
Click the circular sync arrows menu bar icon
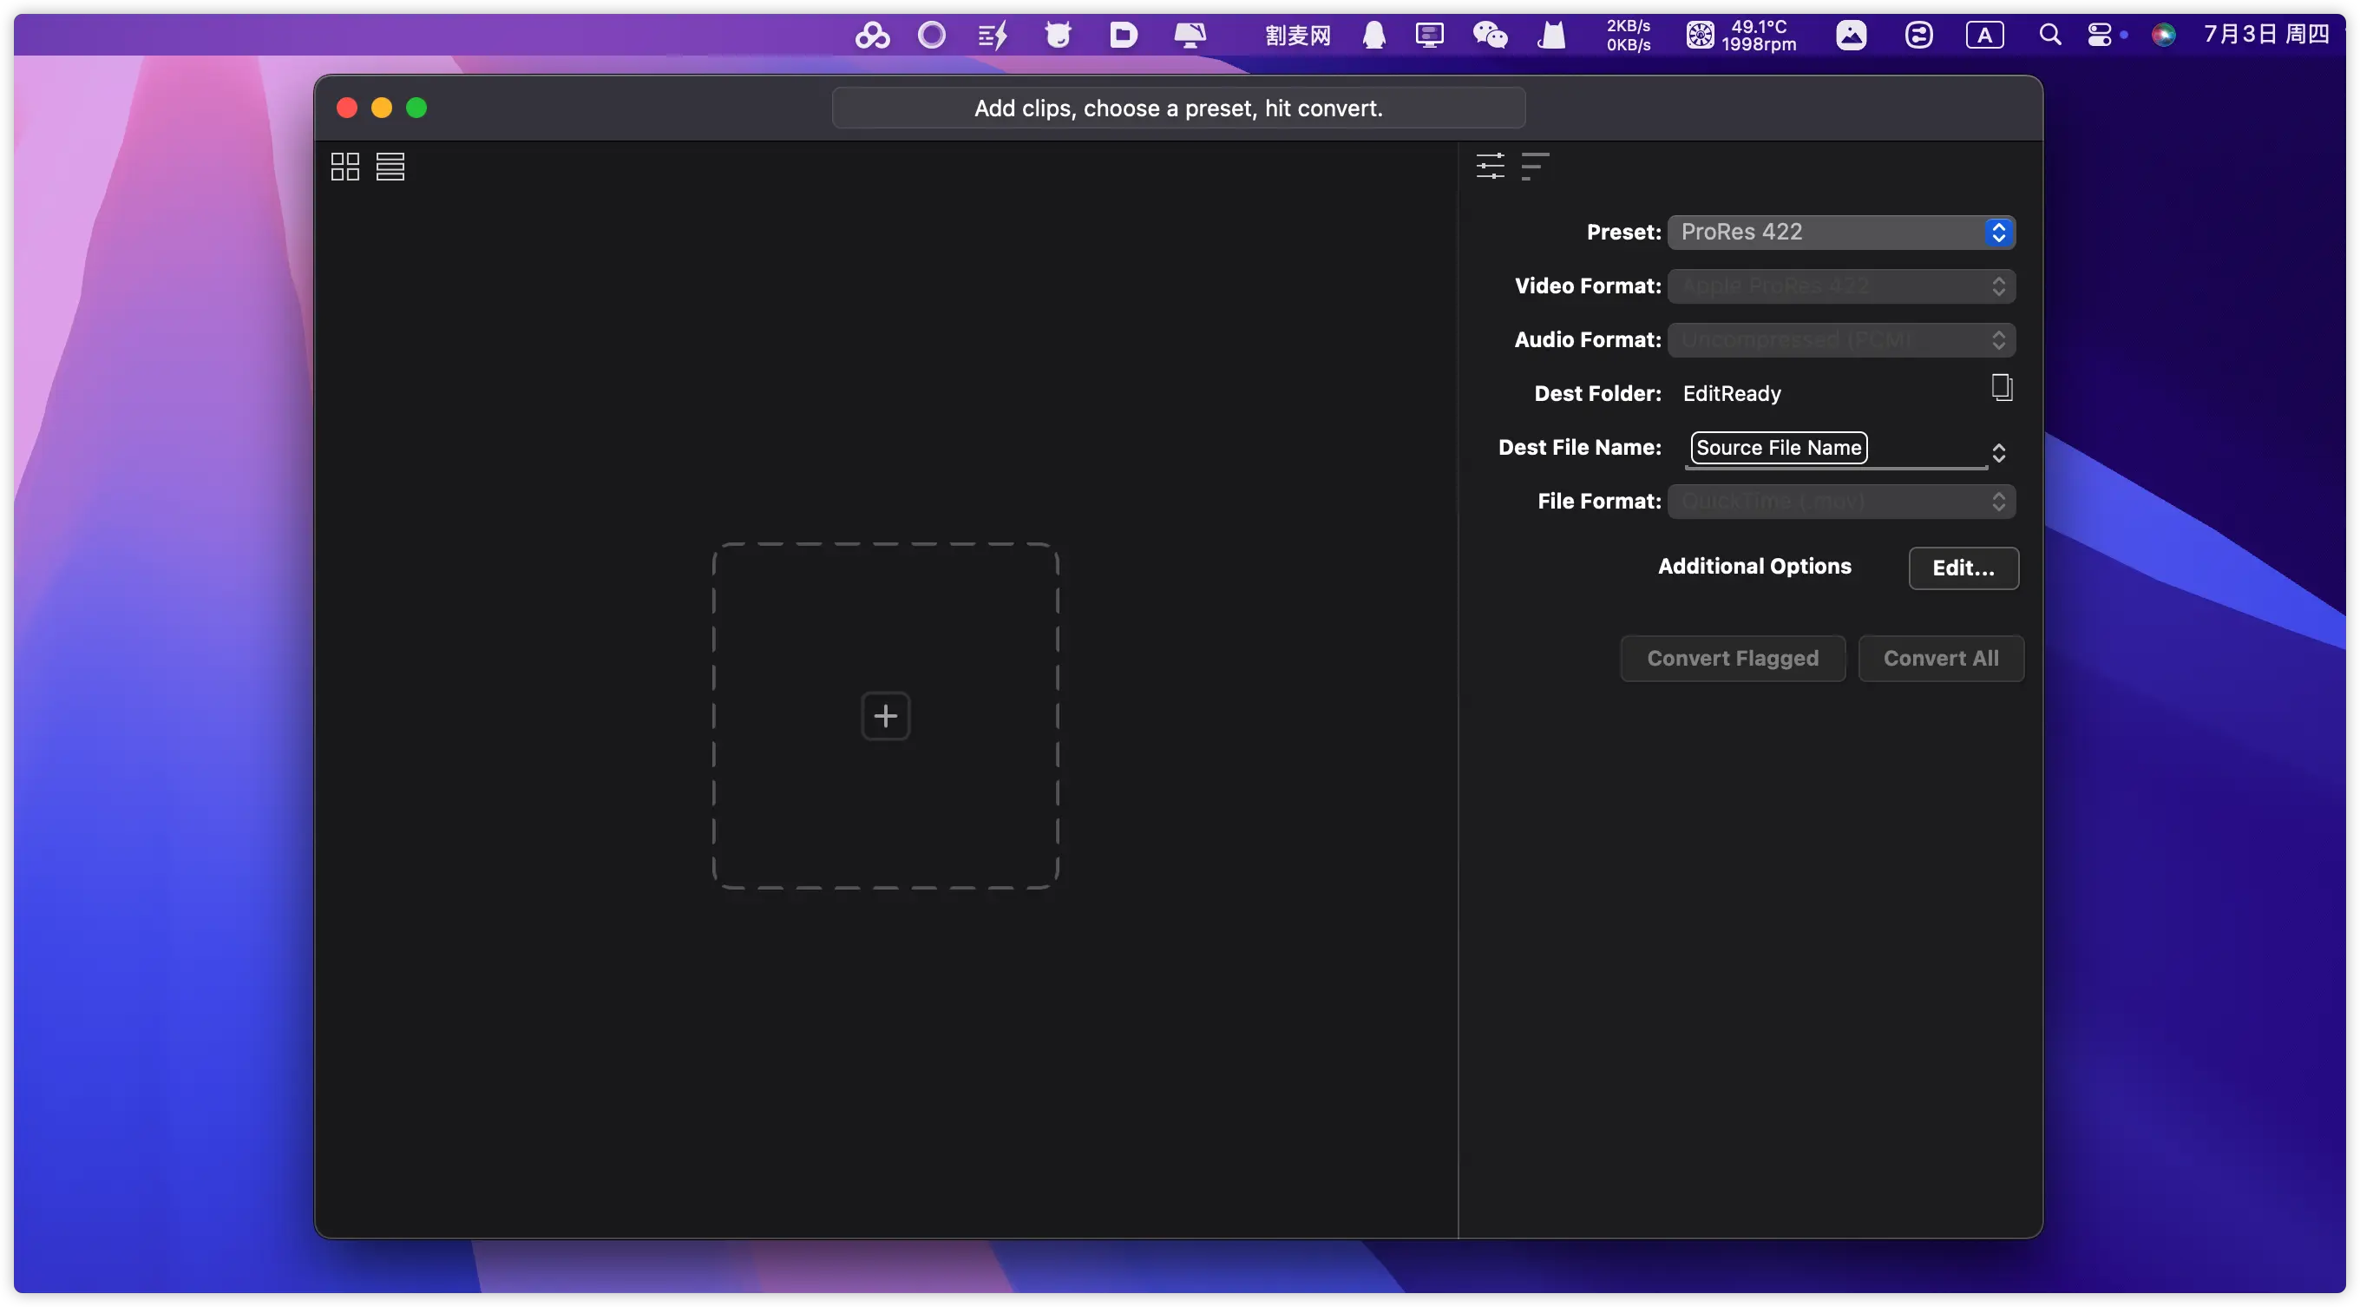[x=1918, y=35]
